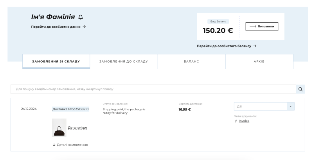313x160 pixels.
Task: Follow Перейти до особистого балансу link
Action: pos(226,46)
